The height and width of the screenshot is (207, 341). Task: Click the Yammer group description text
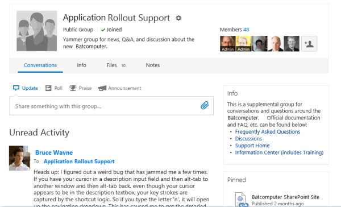tap(128, 43)
